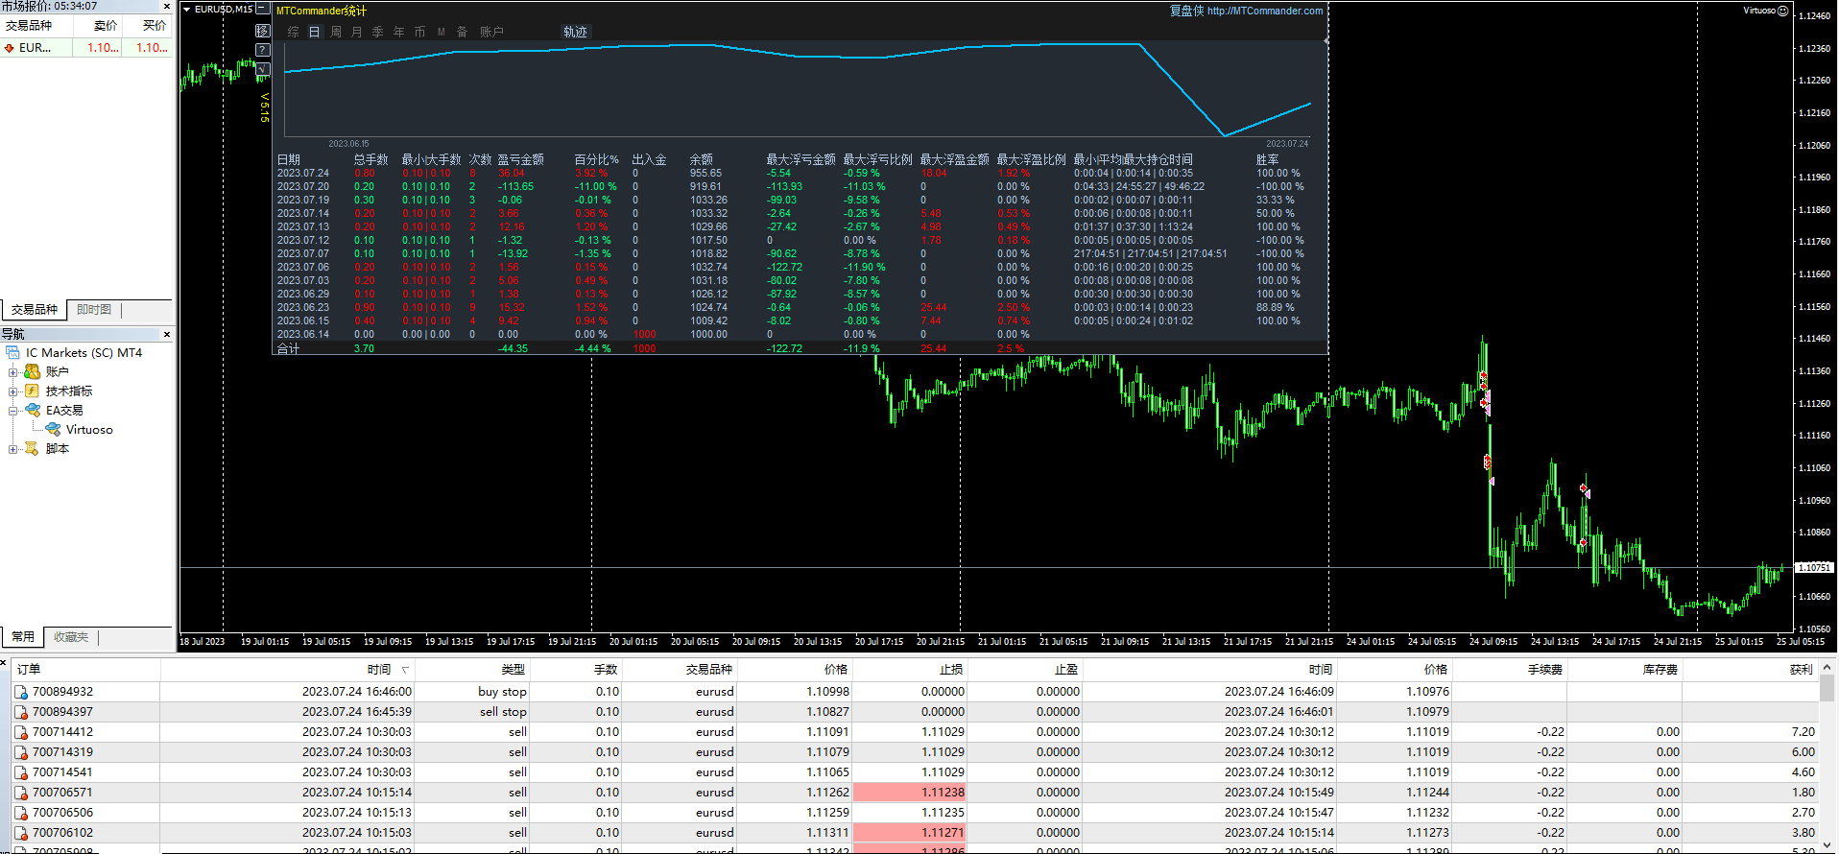Image resolution: width=1839 pixels, height=854 pixels.
Task: Switch to the 收藏夹 favorites tab
Action: pos(71,637)
